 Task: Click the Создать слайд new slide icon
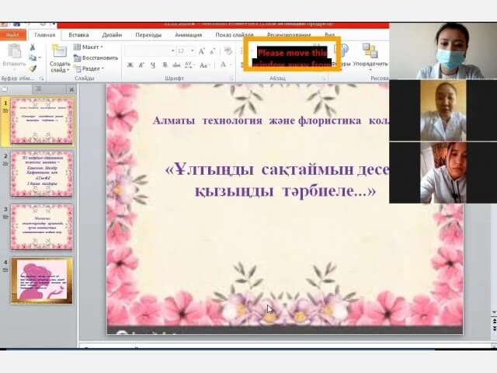point(59,51)
